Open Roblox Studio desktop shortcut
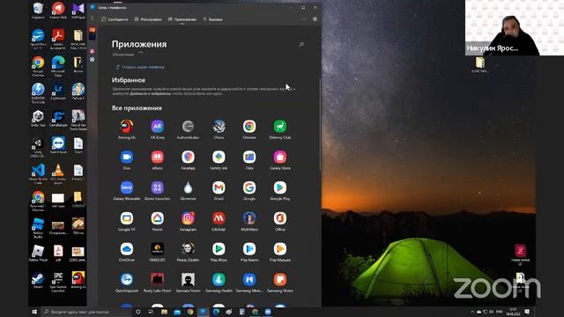 (38, 228)
